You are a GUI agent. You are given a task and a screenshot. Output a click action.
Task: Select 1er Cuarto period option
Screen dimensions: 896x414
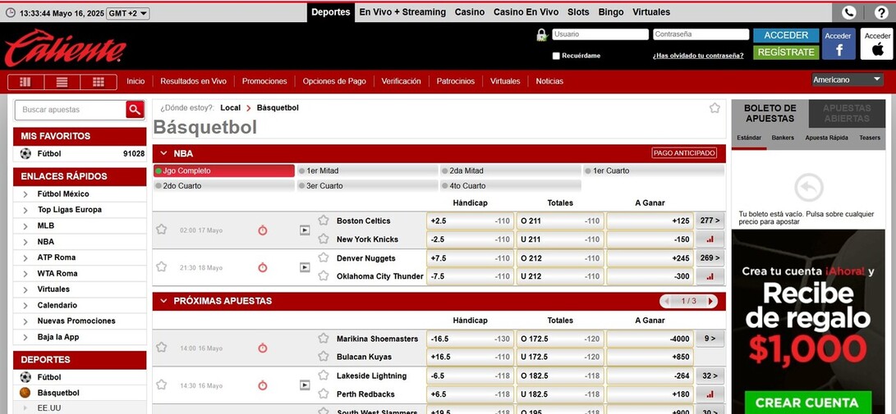click(x=653, y=171)
